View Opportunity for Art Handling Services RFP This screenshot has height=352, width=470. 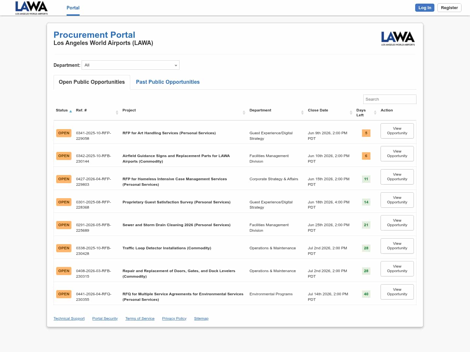[397, 131]
